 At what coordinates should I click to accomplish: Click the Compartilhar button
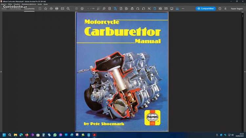[206, 9]
